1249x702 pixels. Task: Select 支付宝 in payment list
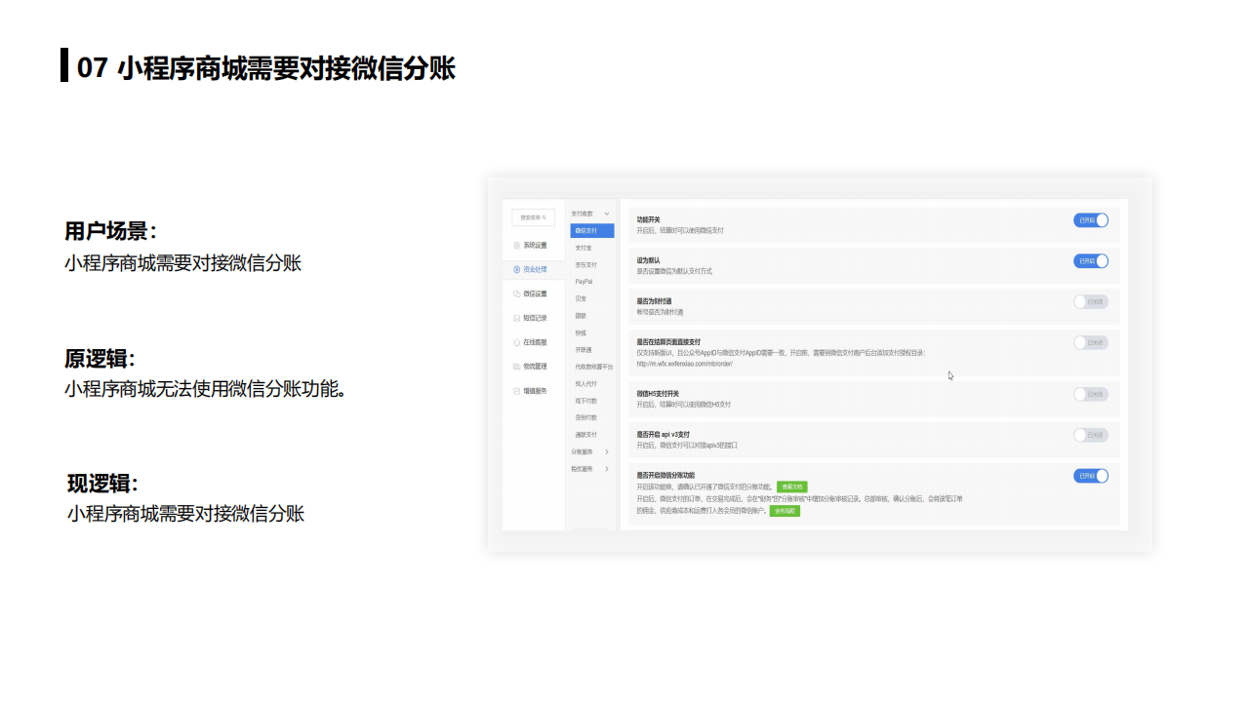(x=585, y=248)
